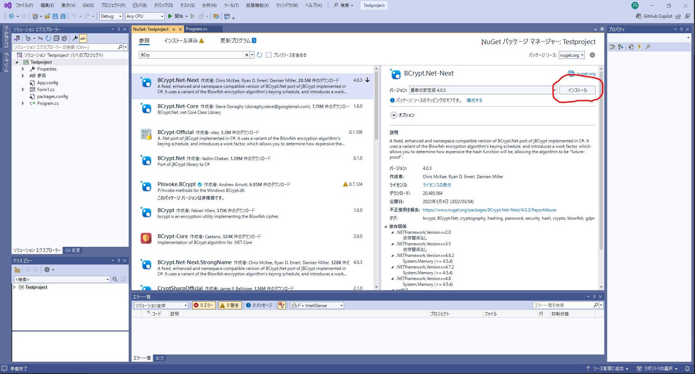The width and height of the screenshot is (695, 374).
Task: Open the ライセンスの表示 link
Action: 437,185
